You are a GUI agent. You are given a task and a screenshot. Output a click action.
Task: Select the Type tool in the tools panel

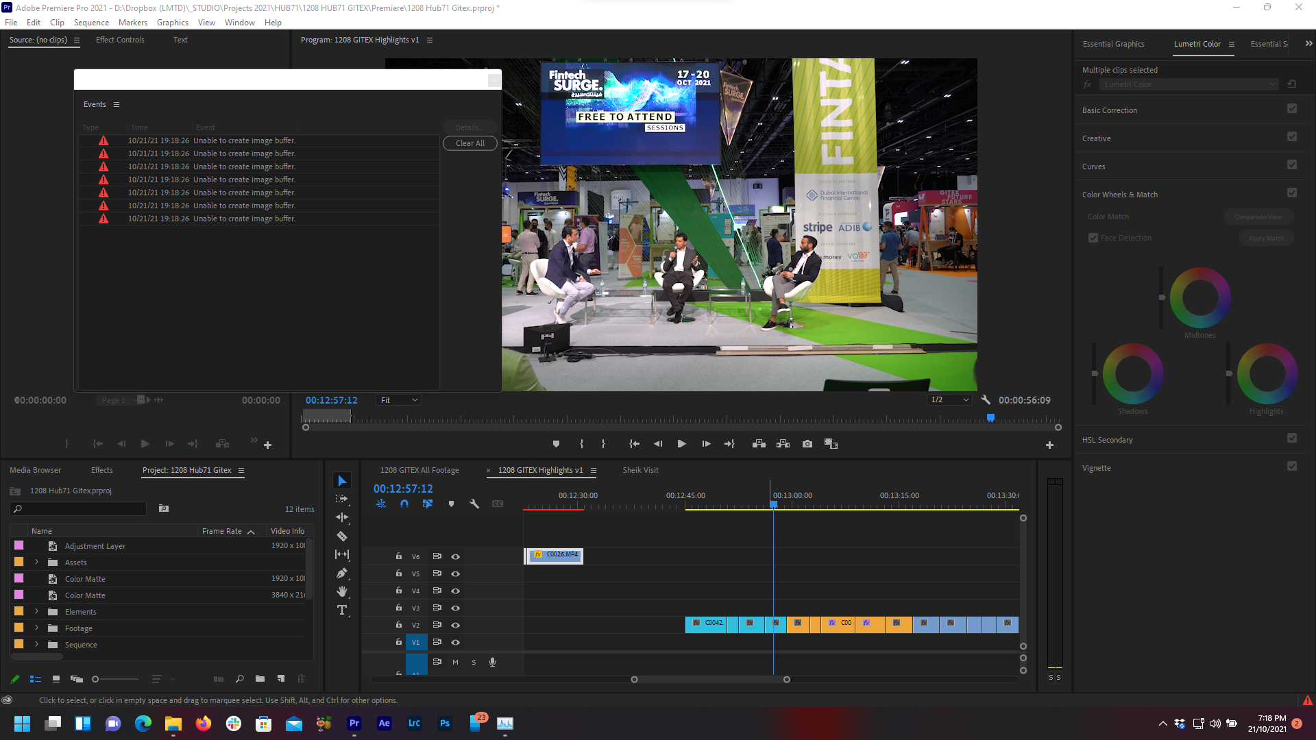pyautogui.click(x=343, y=610)
